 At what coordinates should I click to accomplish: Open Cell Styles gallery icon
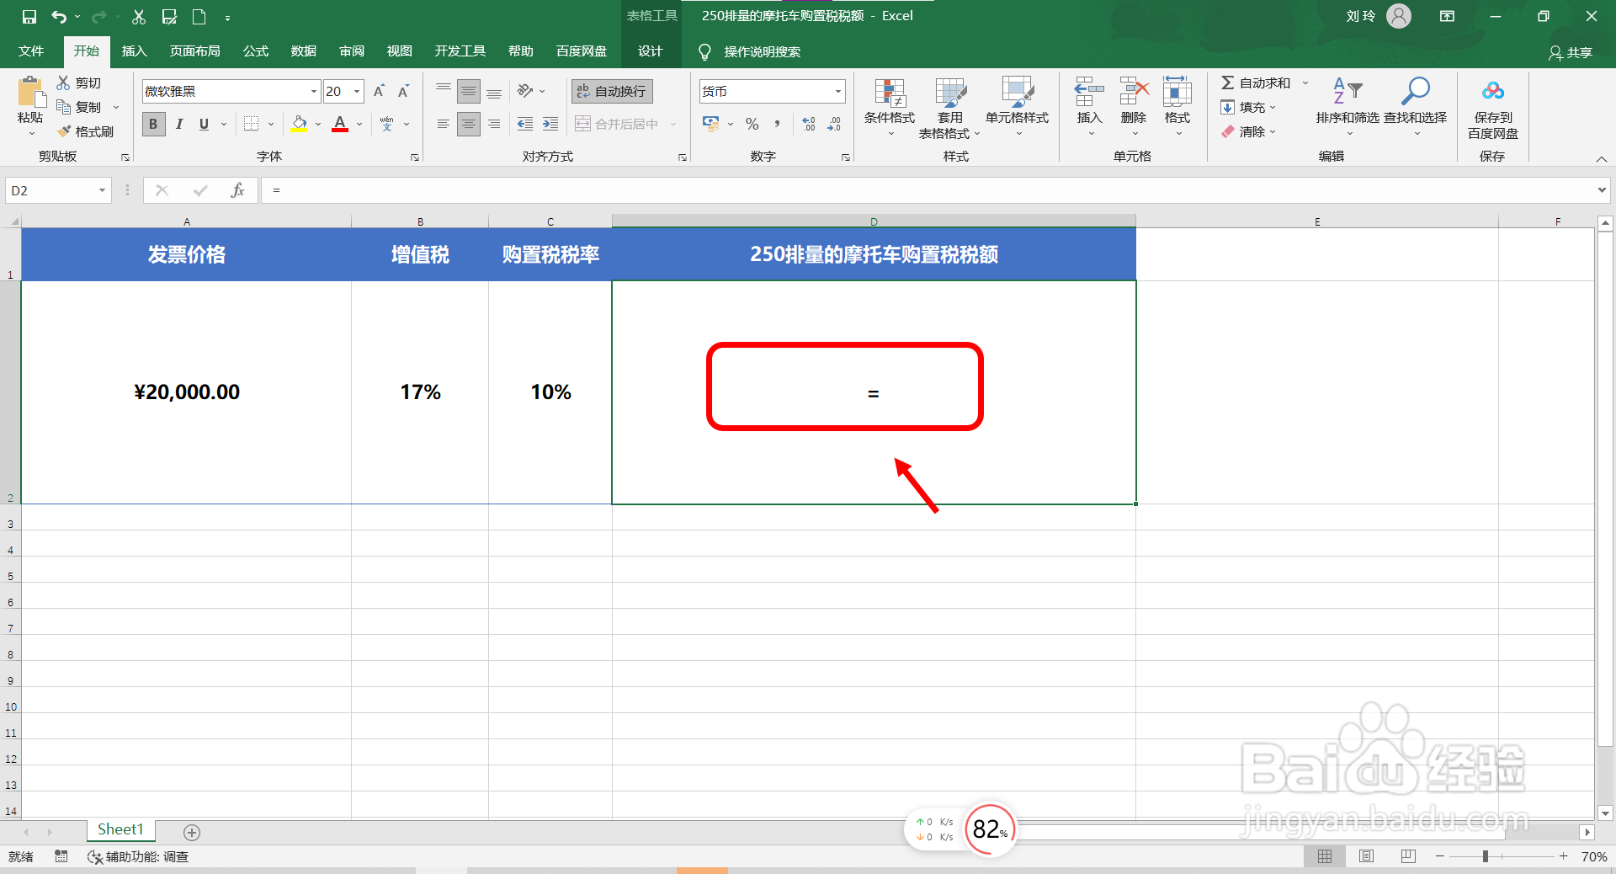(1017, 93)
